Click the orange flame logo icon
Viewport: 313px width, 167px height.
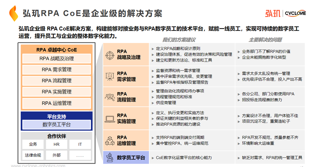pyautogui.click(x=13, y=13)
